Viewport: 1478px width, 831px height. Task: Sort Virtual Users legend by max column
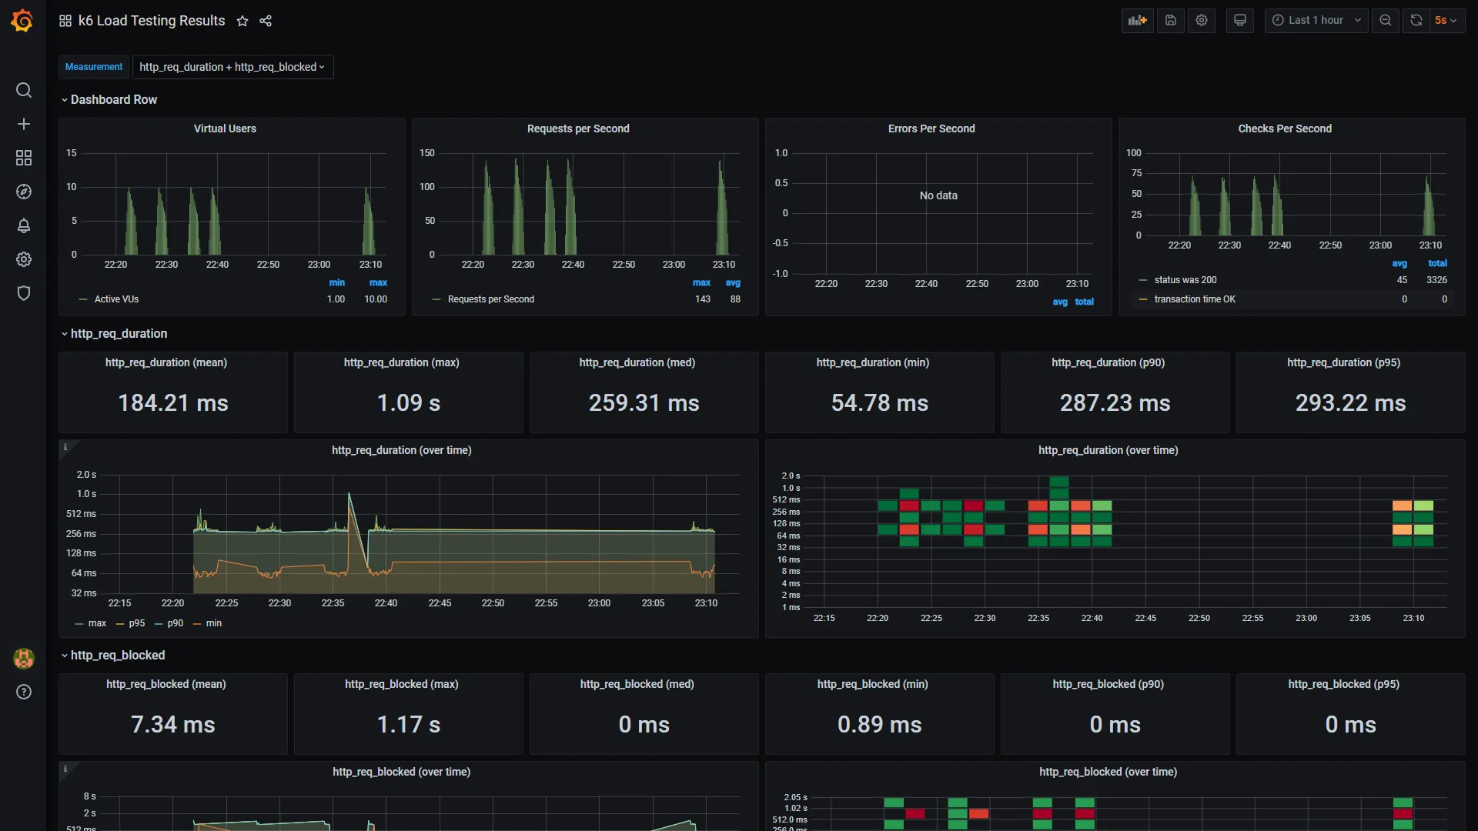click(x=378, y=283)
